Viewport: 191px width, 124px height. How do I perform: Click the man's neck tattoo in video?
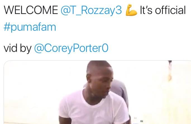click(x=91, y=93)
